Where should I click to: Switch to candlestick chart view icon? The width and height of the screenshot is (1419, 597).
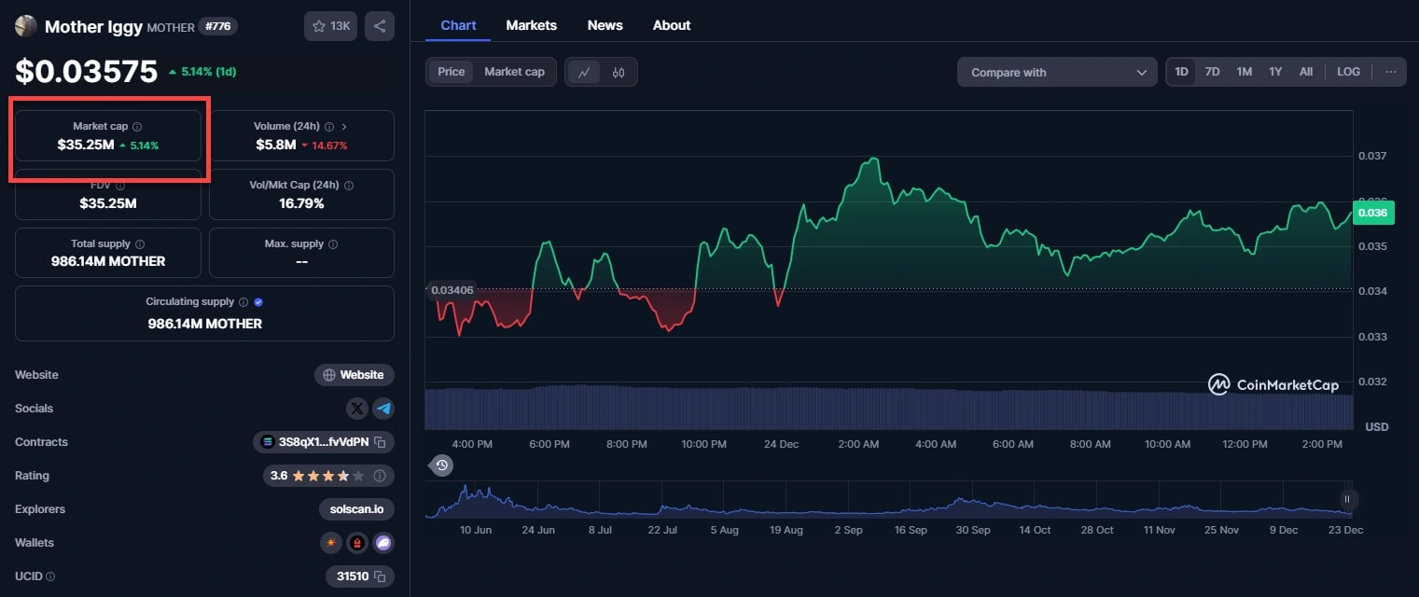(x=619, y=72)
